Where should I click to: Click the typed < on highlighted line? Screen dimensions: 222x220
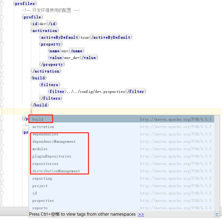coord(31,112)
